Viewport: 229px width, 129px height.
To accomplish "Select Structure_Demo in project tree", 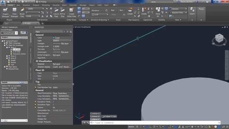I will tap(19, 54).
